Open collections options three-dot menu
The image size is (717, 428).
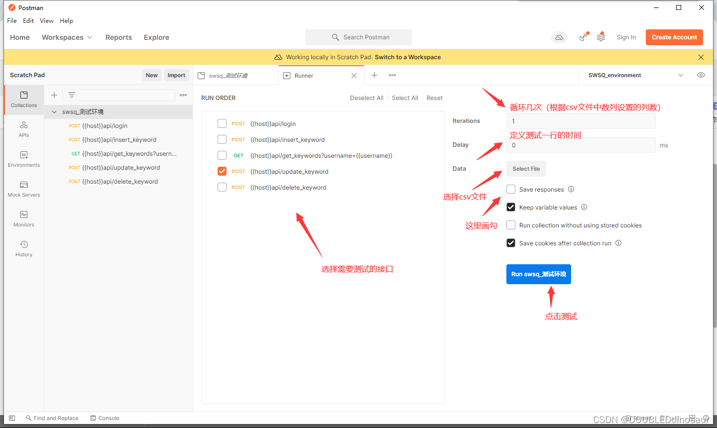click(183, 95)
